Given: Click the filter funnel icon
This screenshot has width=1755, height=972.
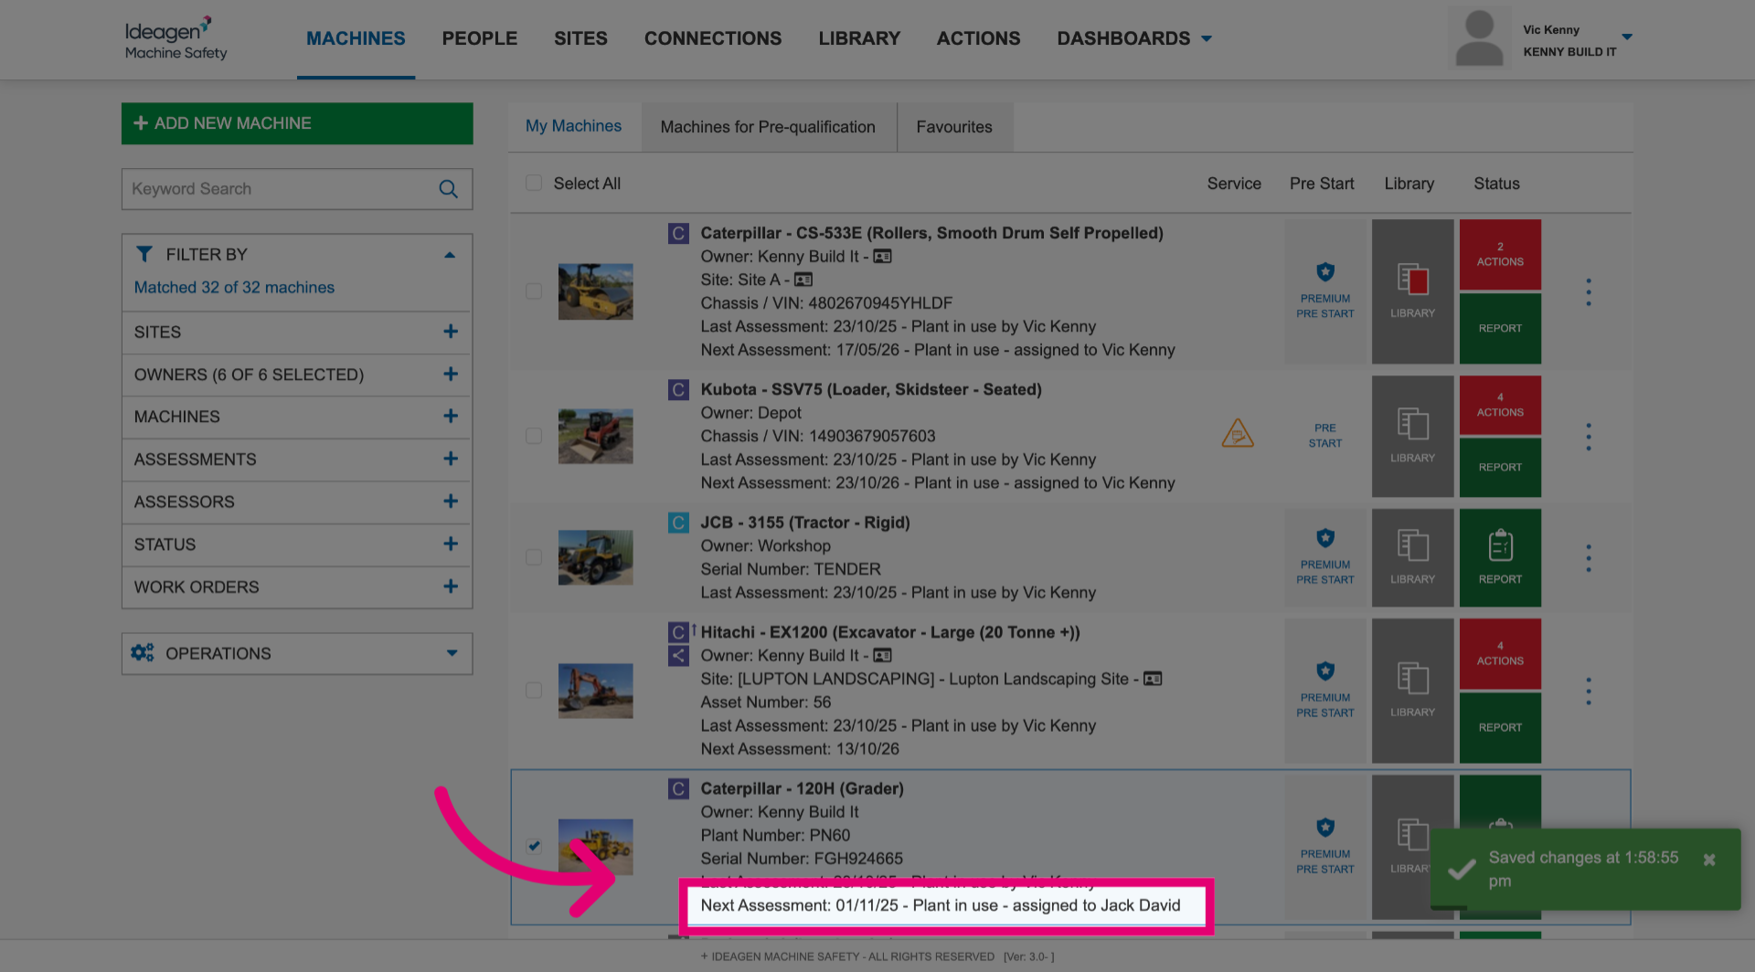Looking at the screenshot, I should [144, 254].
